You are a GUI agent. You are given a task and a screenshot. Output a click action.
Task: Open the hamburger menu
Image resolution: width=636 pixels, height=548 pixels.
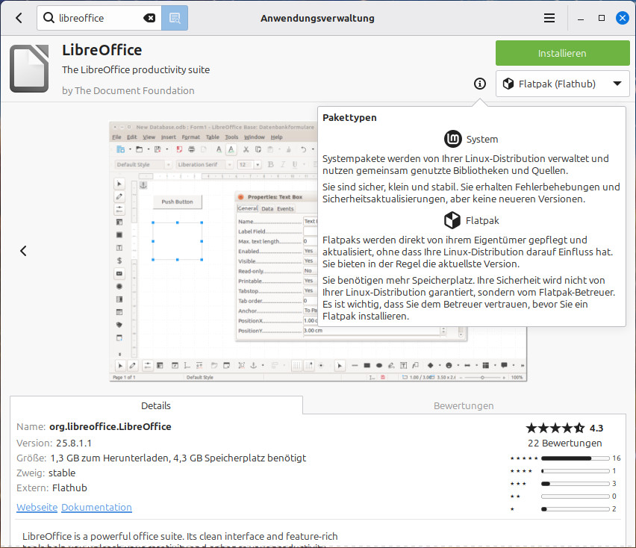[549, 18]
